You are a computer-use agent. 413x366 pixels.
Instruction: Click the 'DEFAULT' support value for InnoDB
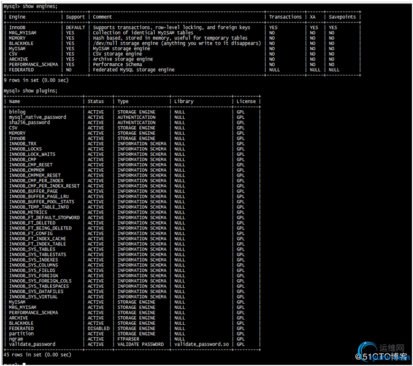76,28
